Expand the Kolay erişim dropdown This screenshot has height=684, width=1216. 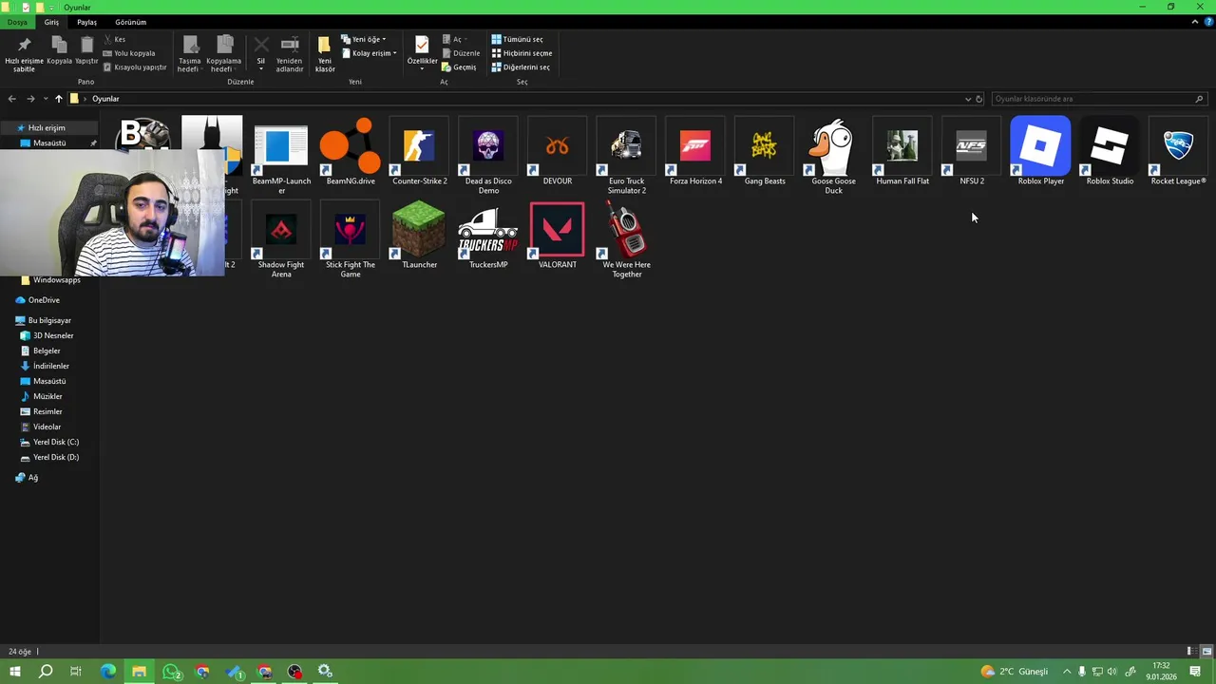pyautogui.click(x=370, y=53)
